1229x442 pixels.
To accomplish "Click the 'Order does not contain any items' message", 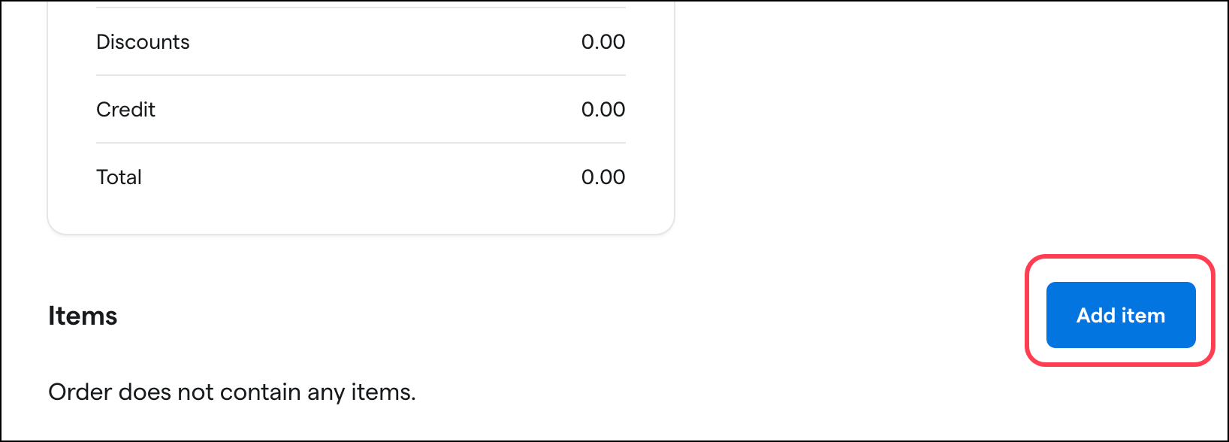I will [232, 392].
